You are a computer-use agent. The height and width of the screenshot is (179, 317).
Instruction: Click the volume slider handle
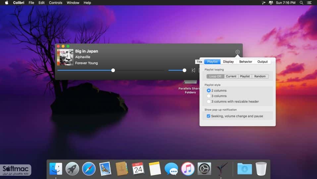[185, 70]
